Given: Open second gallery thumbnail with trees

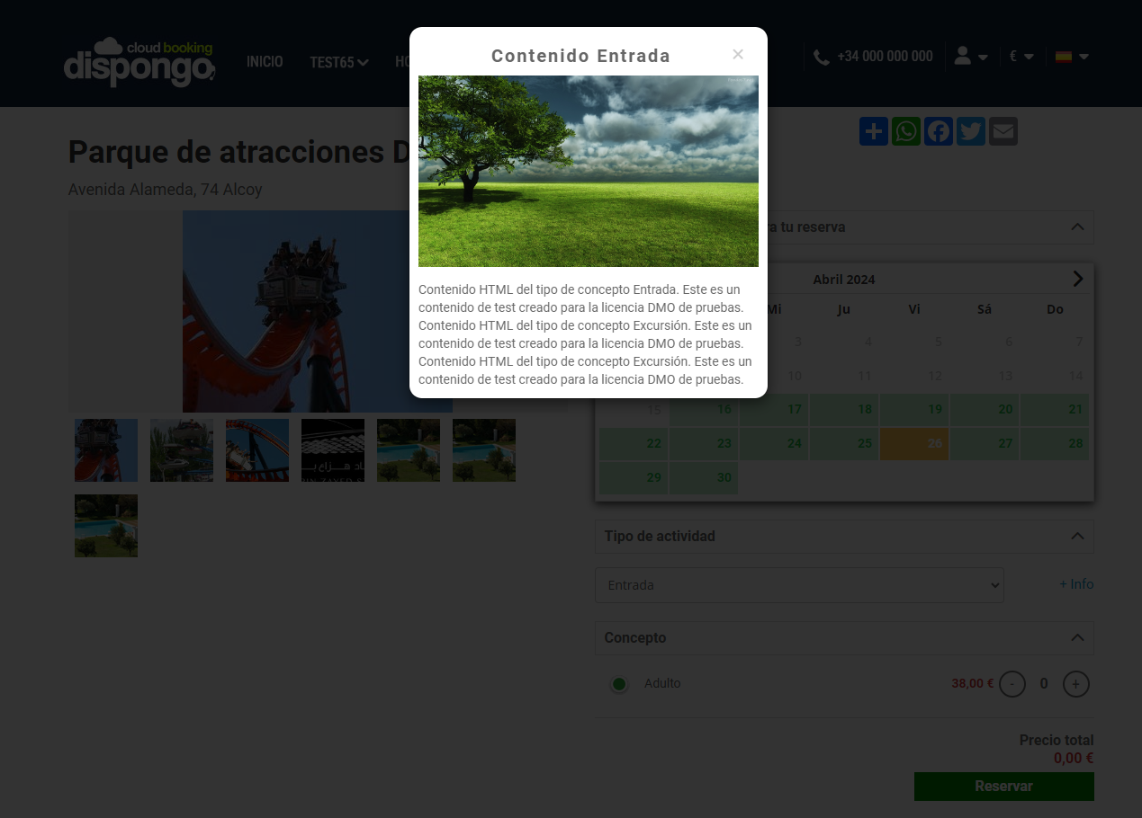Looking at the screenshot, I should pos(182,450).
